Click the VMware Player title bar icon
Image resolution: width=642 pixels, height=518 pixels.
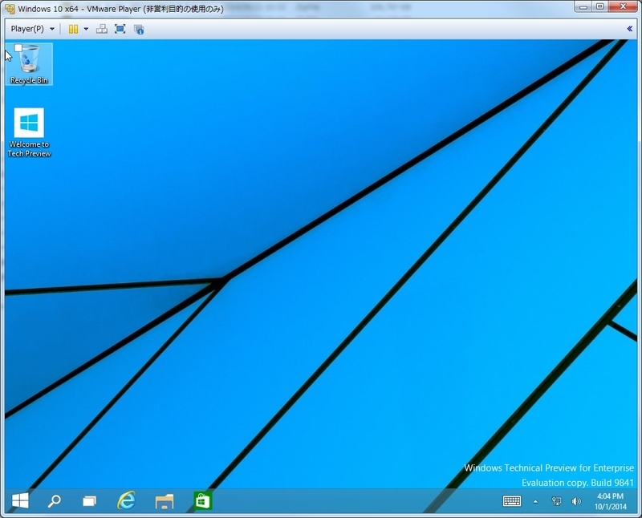[x=10, y=9]
